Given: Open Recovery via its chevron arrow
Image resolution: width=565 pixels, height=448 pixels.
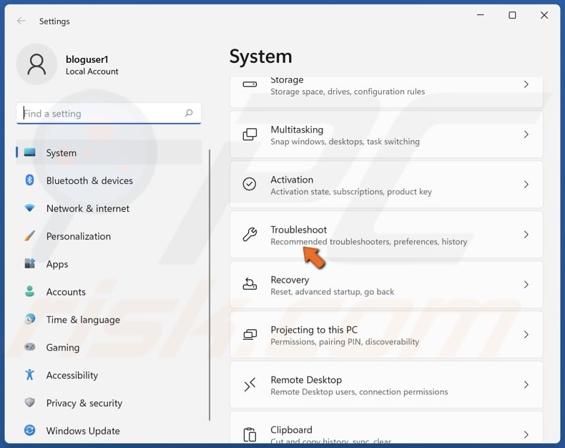Looking at the screenshot, I should pos(526,285).
